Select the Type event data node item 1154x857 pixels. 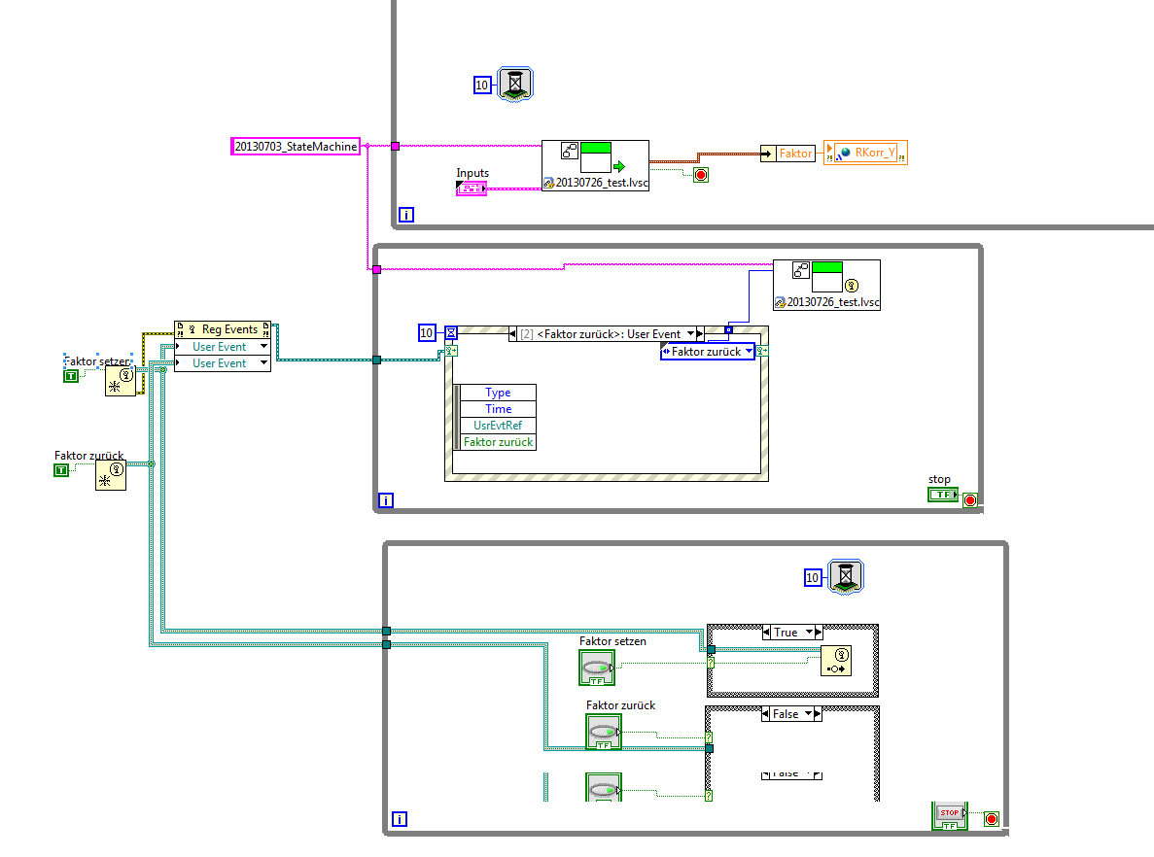click(x=498, y=393)
